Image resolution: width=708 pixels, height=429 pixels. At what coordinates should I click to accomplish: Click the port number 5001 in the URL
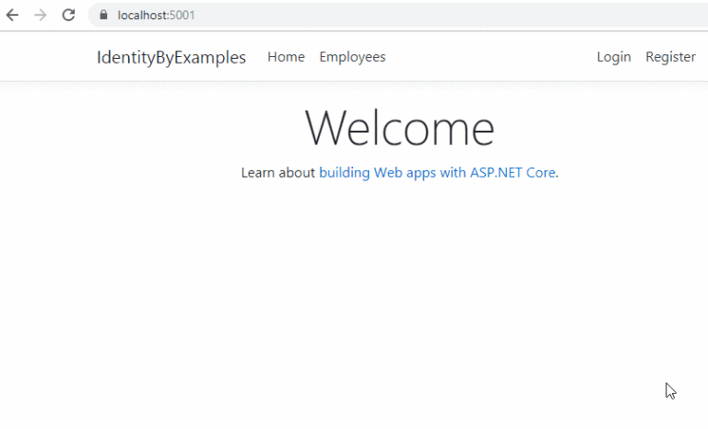[183, 16]
